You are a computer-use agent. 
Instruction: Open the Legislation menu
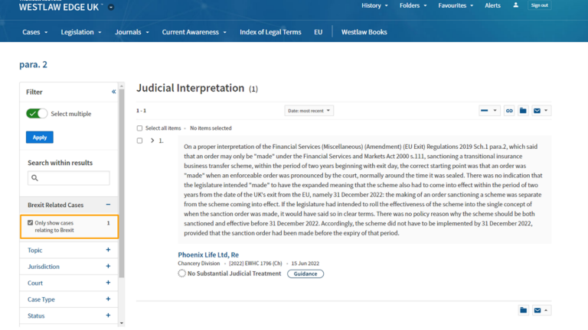(x=81, y=32)
